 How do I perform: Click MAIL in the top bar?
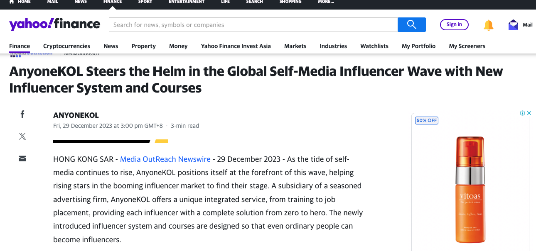pos(52,2)
